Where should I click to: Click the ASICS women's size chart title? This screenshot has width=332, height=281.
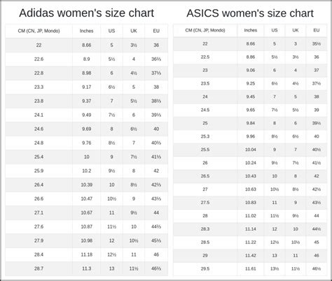(x=250, y=13)
